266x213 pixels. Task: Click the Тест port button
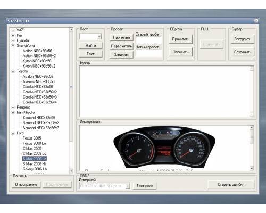pyautogui.click(x=90, y=54)
